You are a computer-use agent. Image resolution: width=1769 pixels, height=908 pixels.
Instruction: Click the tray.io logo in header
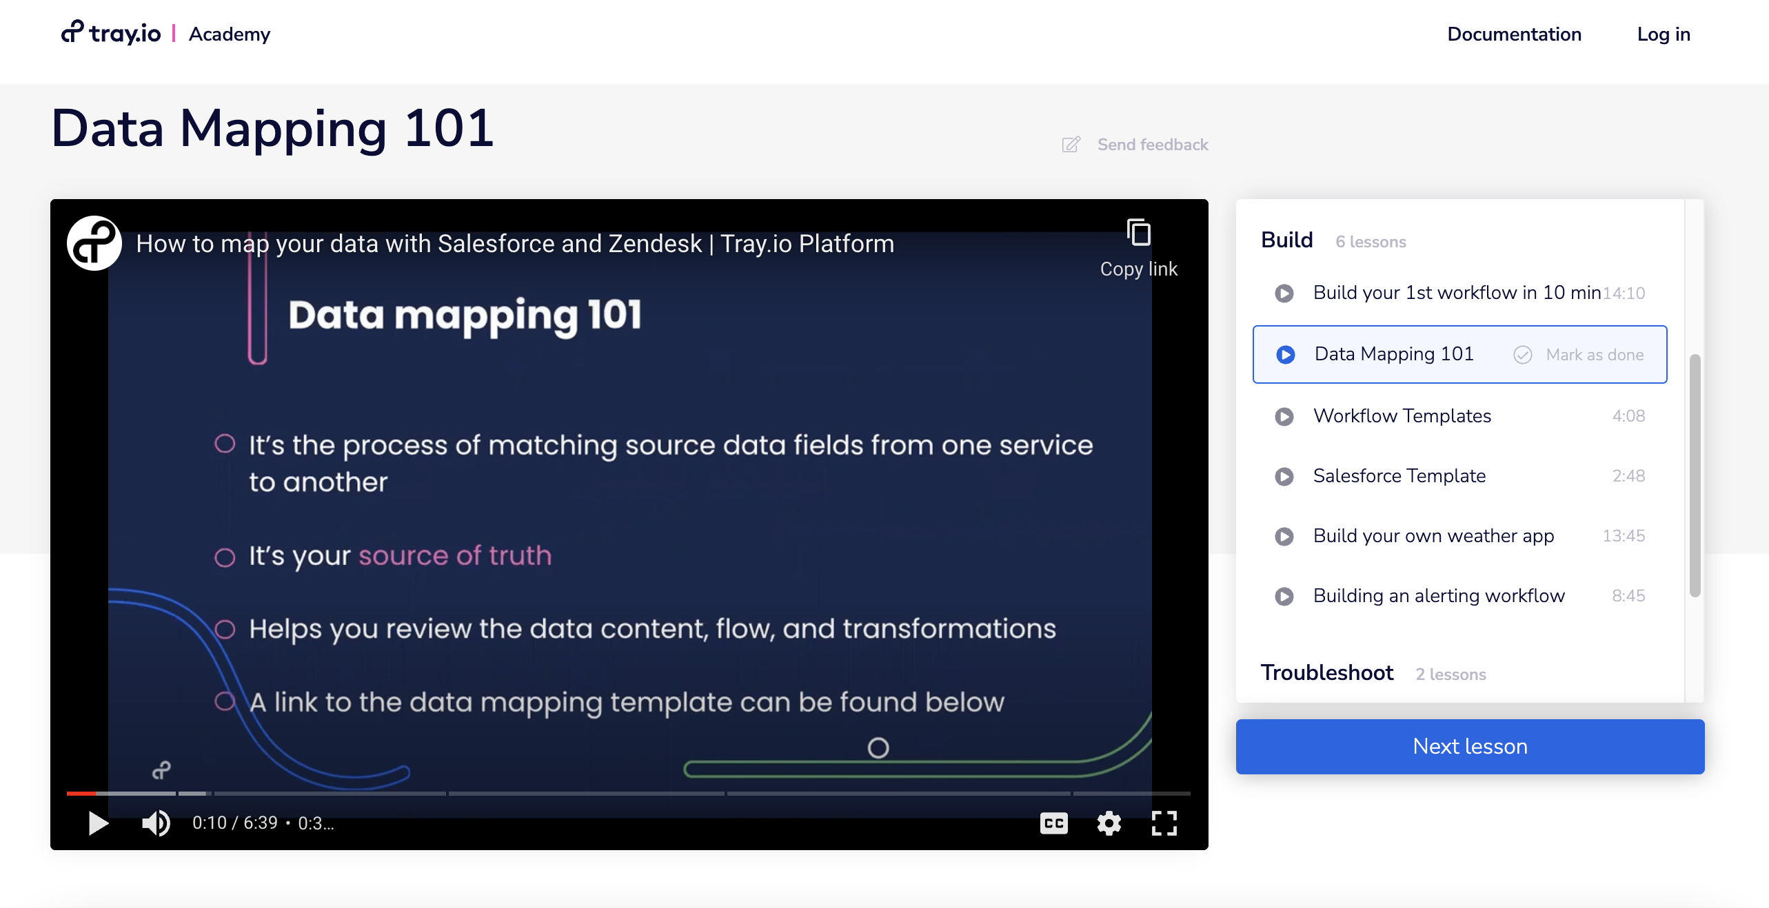coord(111,33)
